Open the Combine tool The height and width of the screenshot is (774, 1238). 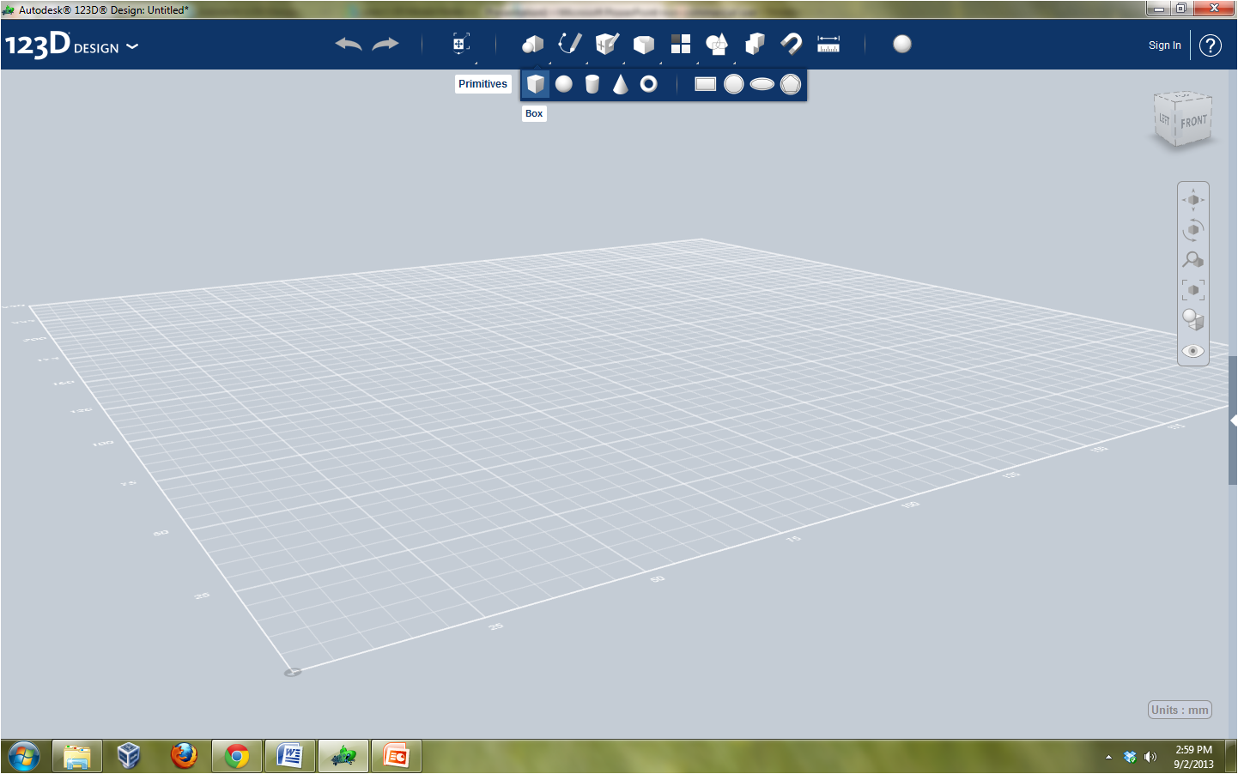coord(755,44)
